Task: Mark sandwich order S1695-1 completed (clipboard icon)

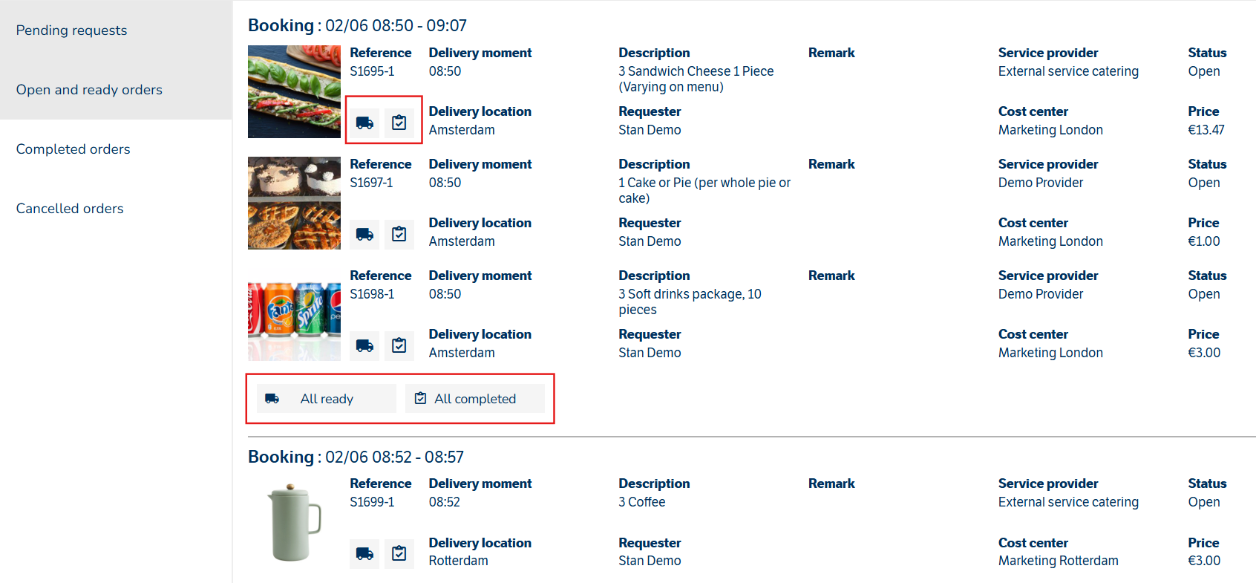Action: coord(399,123)
